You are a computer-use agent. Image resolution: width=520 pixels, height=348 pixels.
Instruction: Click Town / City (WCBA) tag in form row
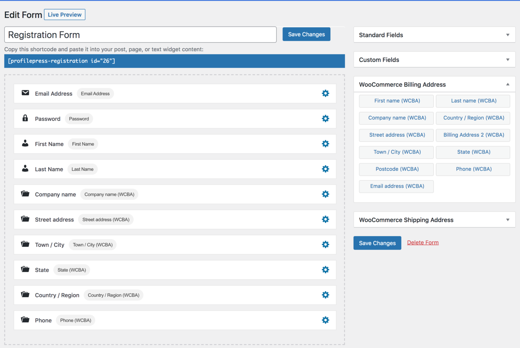click(x=93, y=245)
